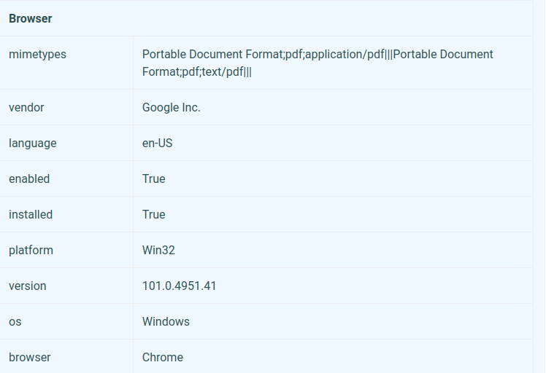Screen dimensions: 546x373
Task: Select the Chrome browser value
Action: tap(162, 358)
